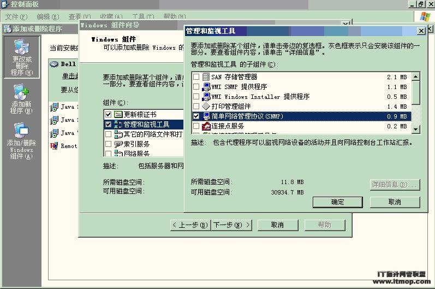
Task: Click the 单击此 link under Dell entry
Action: (70, 76)
